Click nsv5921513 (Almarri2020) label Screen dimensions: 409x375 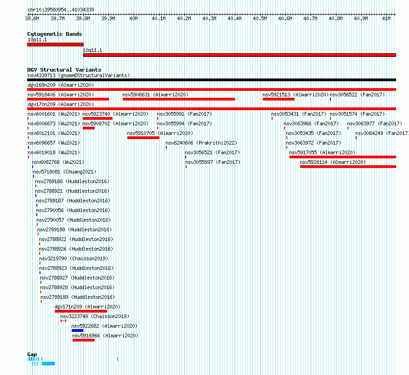pyautogui.click(x=295, y=95)
